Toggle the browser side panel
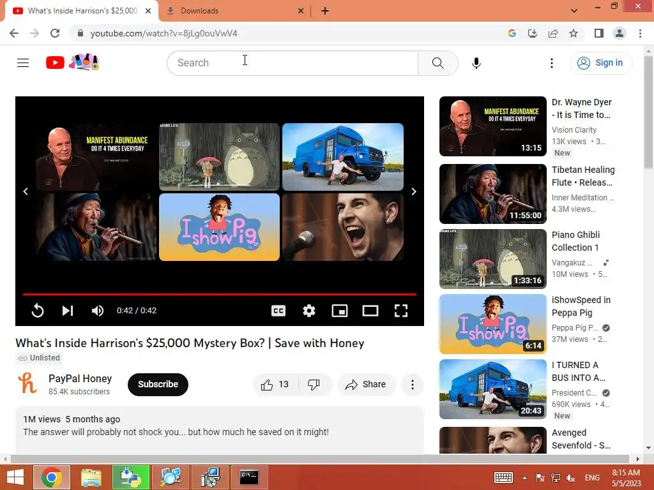The height and width of the screenshot is (490, 654). coord(599,33)
